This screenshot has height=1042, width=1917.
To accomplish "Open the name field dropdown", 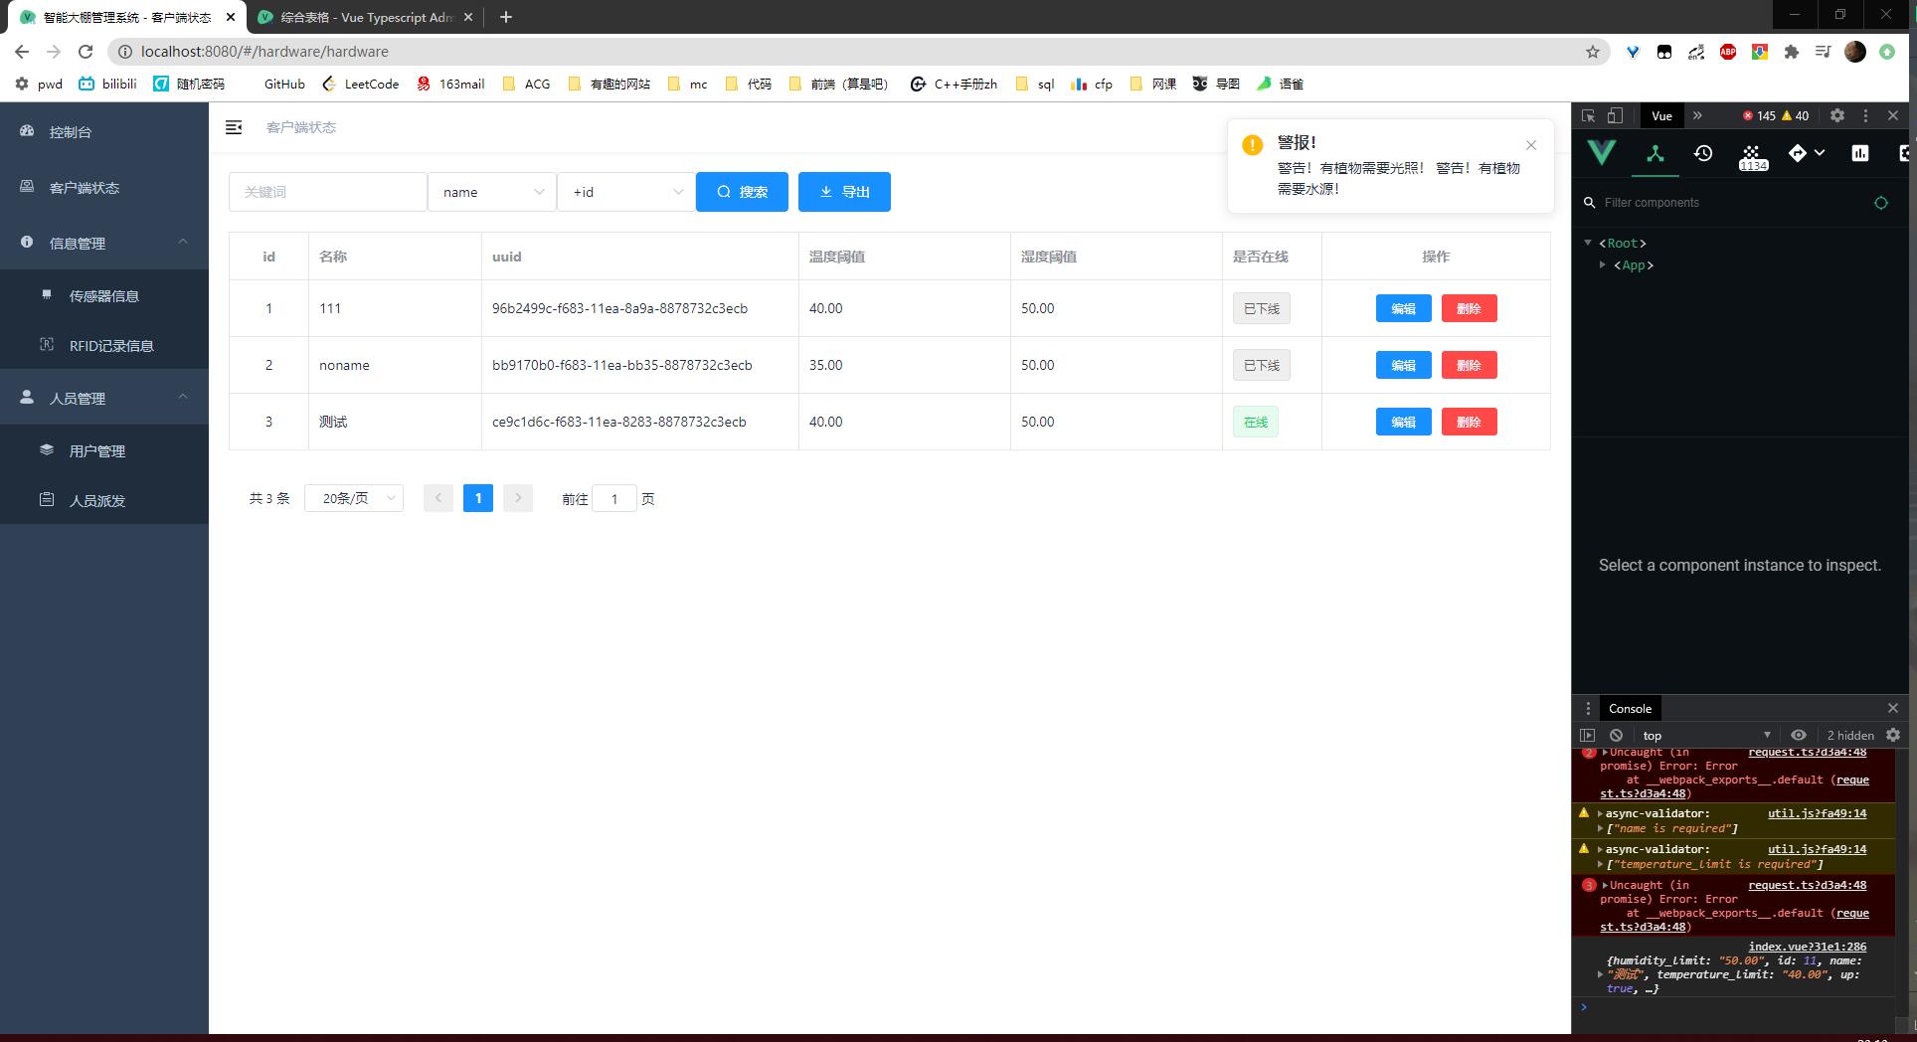I will (x=492, y=192).
